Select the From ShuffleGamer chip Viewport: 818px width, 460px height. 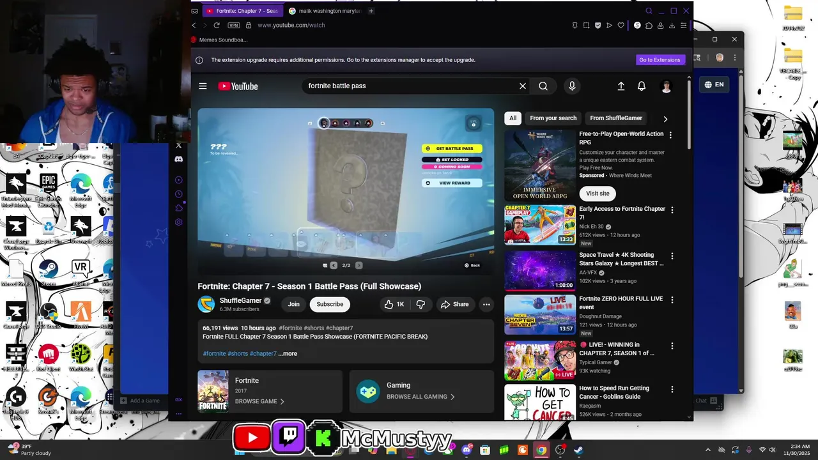click(x=616, y=118)
